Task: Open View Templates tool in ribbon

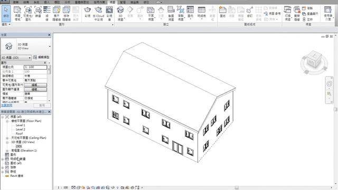Action: [x=17, y=13]
